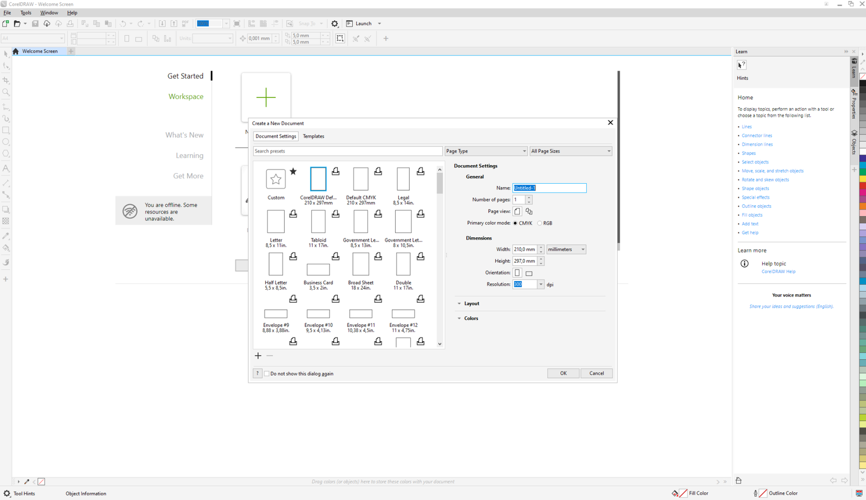Click the Outline Color pen icon
The height and width of the screenshot is (500, 866).
coord(756,493)
